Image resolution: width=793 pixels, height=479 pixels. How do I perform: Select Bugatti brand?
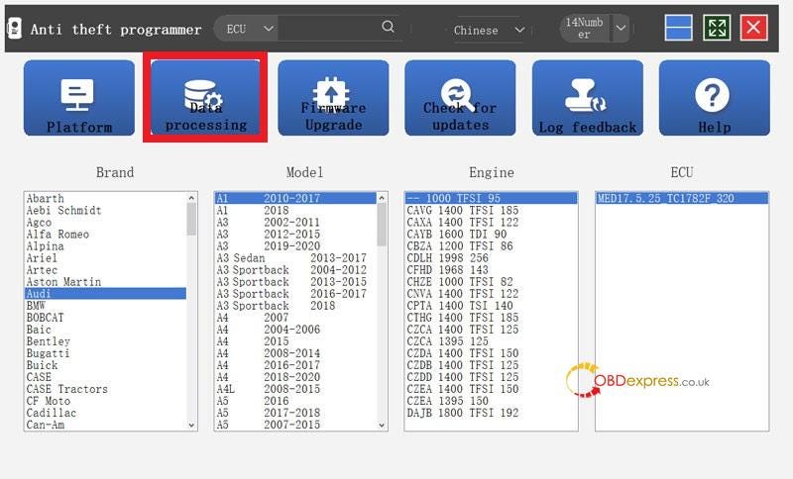(105, 353)
